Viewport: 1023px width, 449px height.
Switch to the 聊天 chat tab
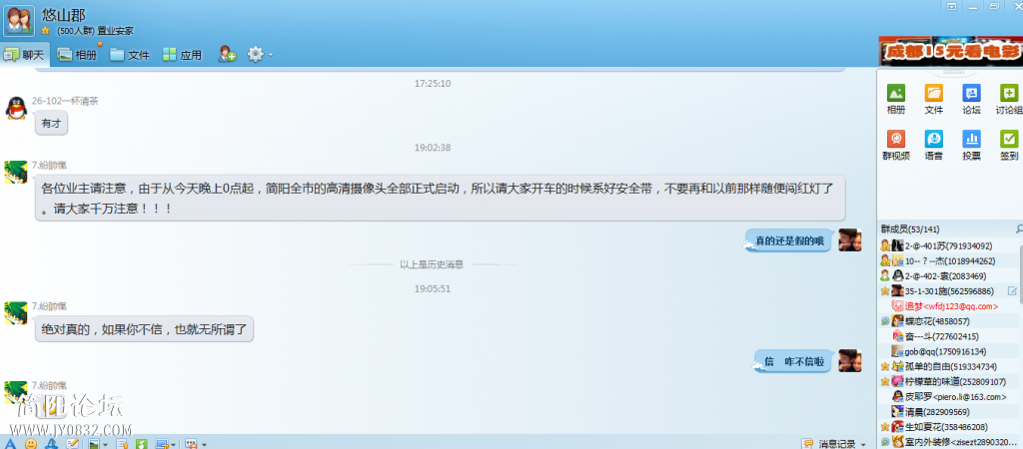pyautogui.click(x=24, y=55)
